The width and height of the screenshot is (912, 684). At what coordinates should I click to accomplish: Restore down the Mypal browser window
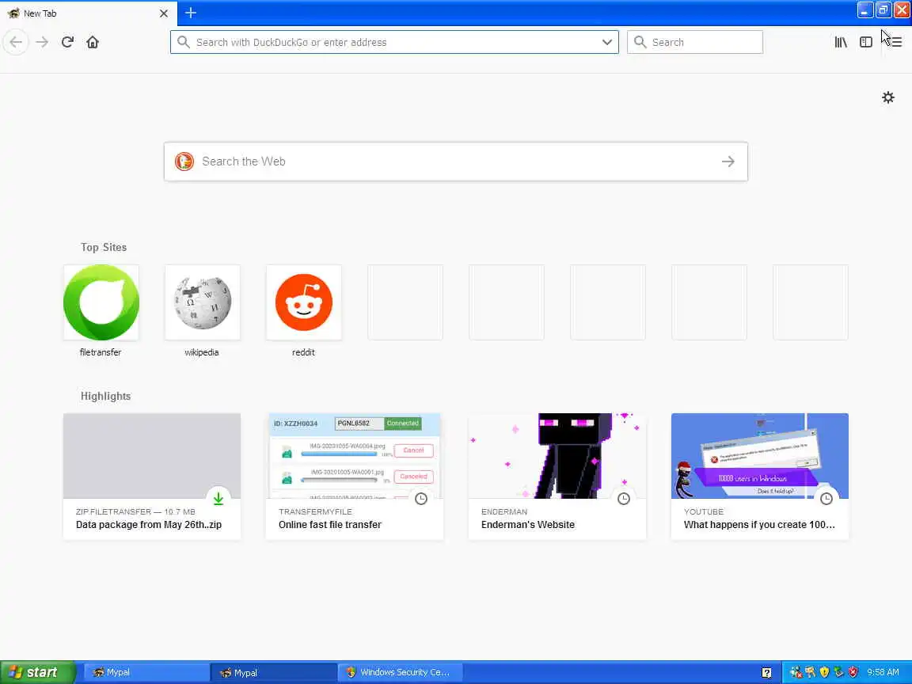(x=883, y=10)
